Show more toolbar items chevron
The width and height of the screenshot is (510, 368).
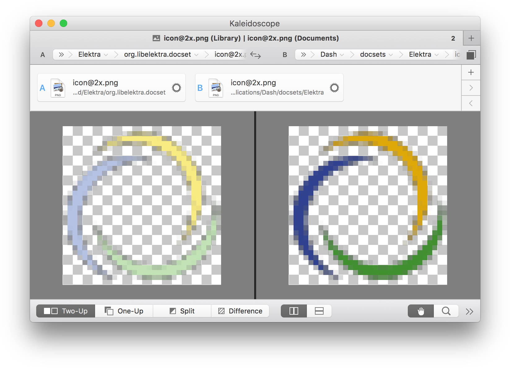pos(469,311)
